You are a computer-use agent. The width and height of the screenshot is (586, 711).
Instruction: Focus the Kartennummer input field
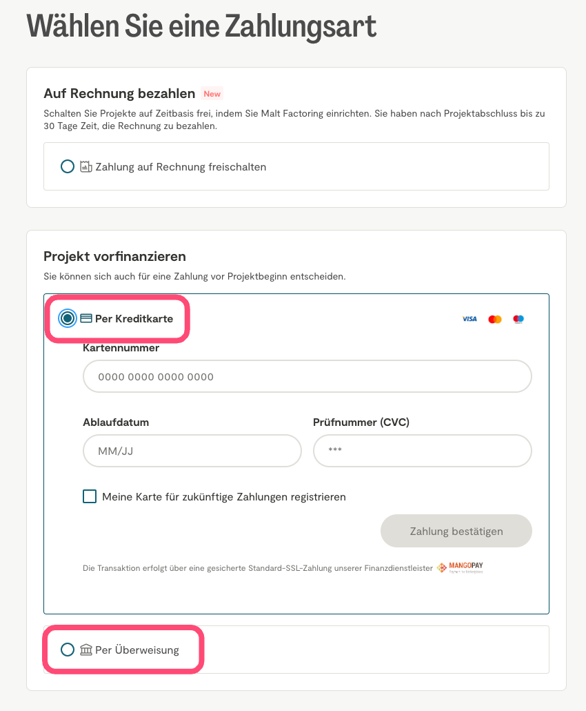307,377
